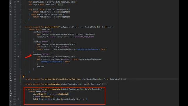The height and width of the screenshot is (106, 188).
Task: Click endOfPaginationReached in the APPEND branch return
Action: [x=87, y=49]
